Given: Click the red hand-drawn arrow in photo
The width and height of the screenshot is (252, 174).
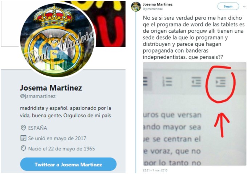Looking at the screenshot, I should point(222,125).
